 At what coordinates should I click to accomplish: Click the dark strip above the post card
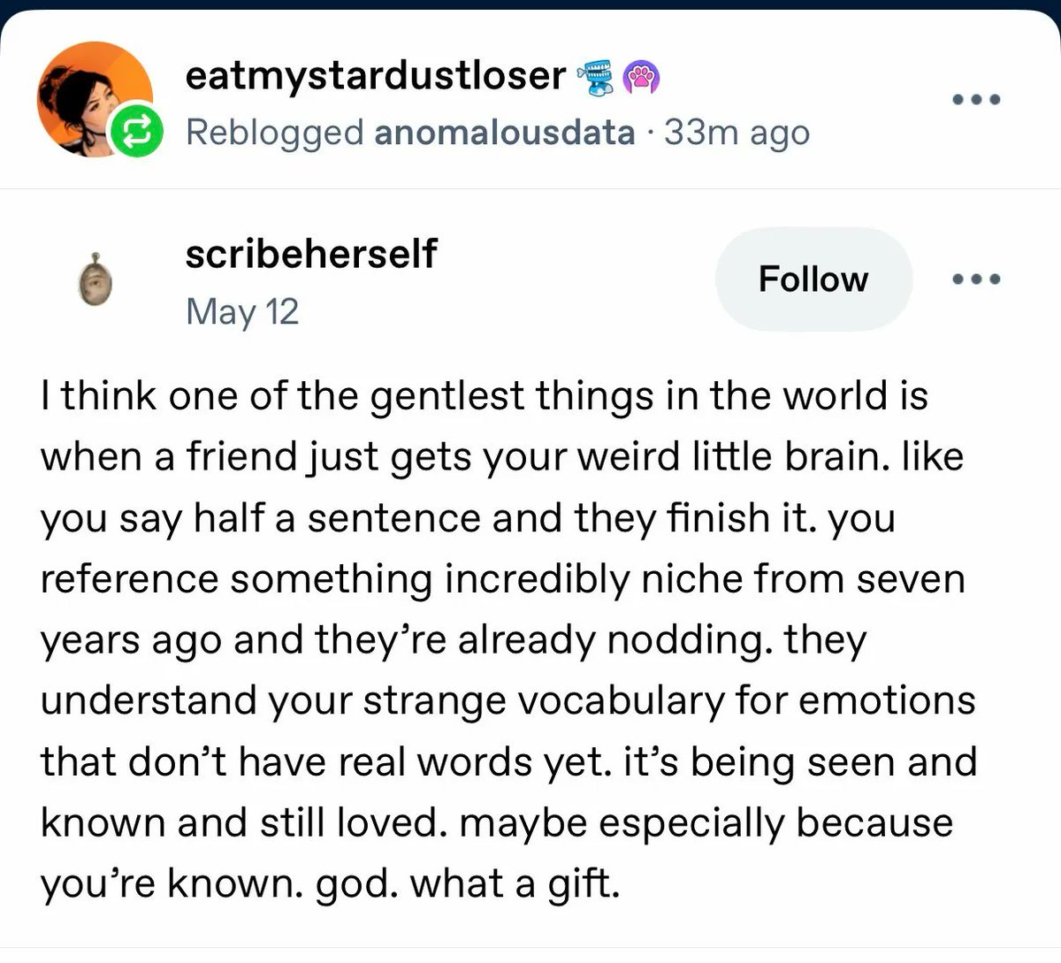530,5
